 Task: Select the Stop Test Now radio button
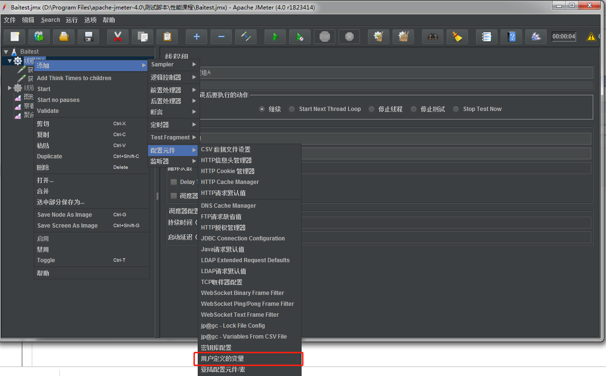456,109
